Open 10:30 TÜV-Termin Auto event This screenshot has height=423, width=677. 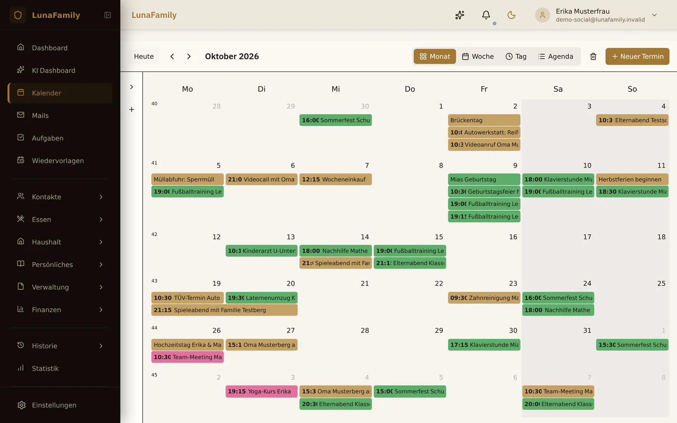click(x=187, y=298)
